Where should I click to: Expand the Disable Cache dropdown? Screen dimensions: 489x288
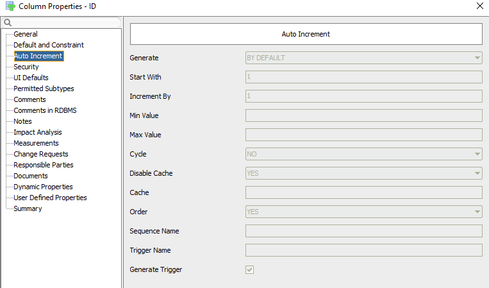point(363,173)
